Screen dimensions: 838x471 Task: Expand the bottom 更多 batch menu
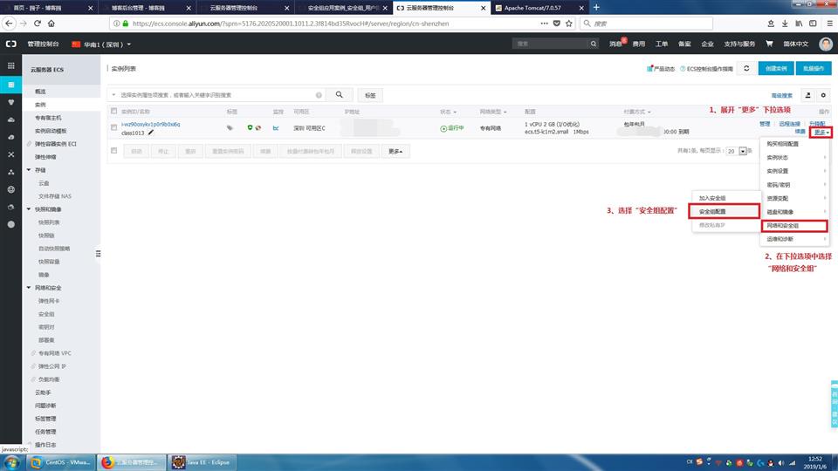point(395,151)
